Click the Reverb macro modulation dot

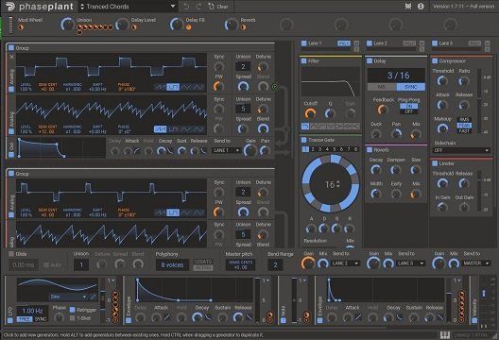[244, 27]
